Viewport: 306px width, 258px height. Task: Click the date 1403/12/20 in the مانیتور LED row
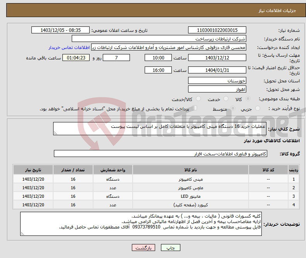tap(33, 196)
